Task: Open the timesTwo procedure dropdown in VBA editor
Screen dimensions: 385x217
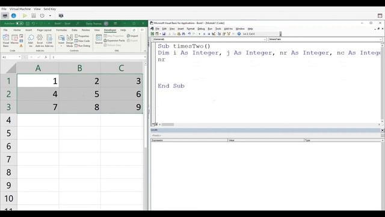Action: point(380,39)
